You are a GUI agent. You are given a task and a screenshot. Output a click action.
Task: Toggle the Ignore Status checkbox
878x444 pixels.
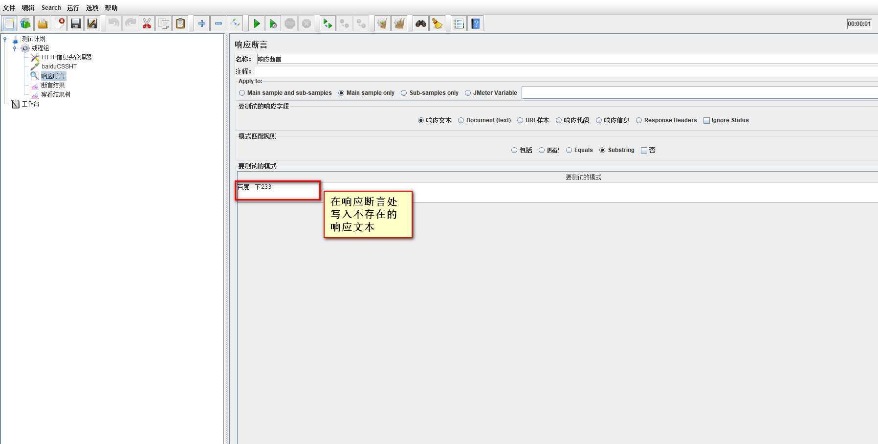tap(706, 120)
